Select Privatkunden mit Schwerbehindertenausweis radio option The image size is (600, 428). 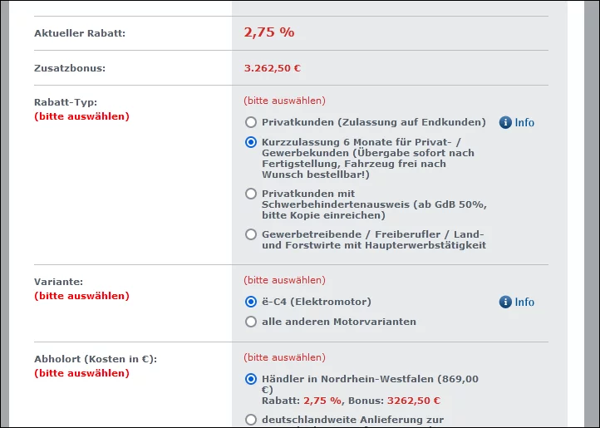coord(251,194)
